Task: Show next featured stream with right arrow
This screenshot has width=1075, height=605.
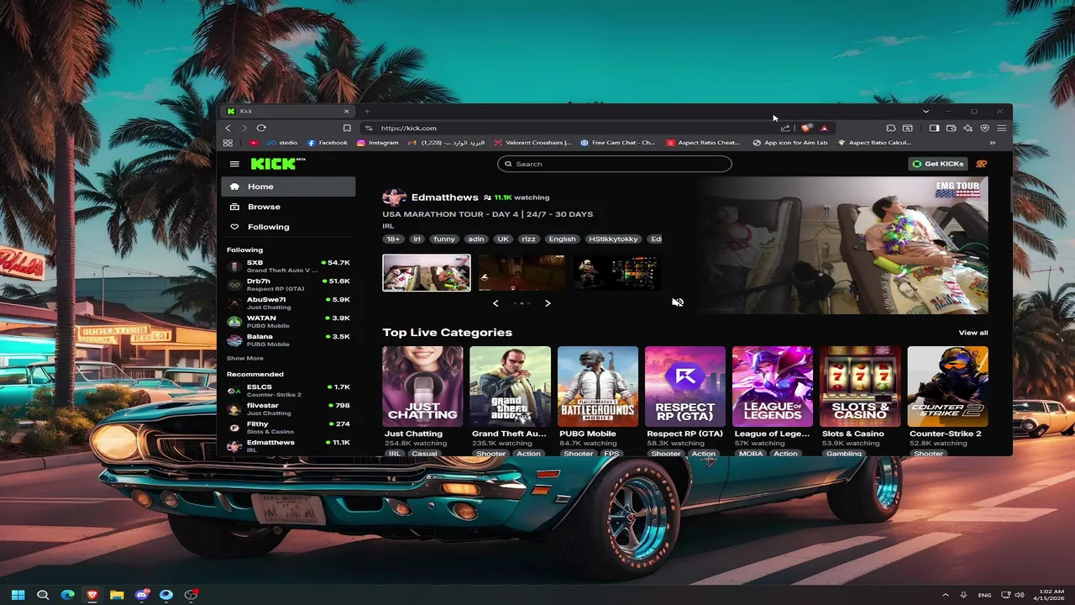Action: click(548, 303)
